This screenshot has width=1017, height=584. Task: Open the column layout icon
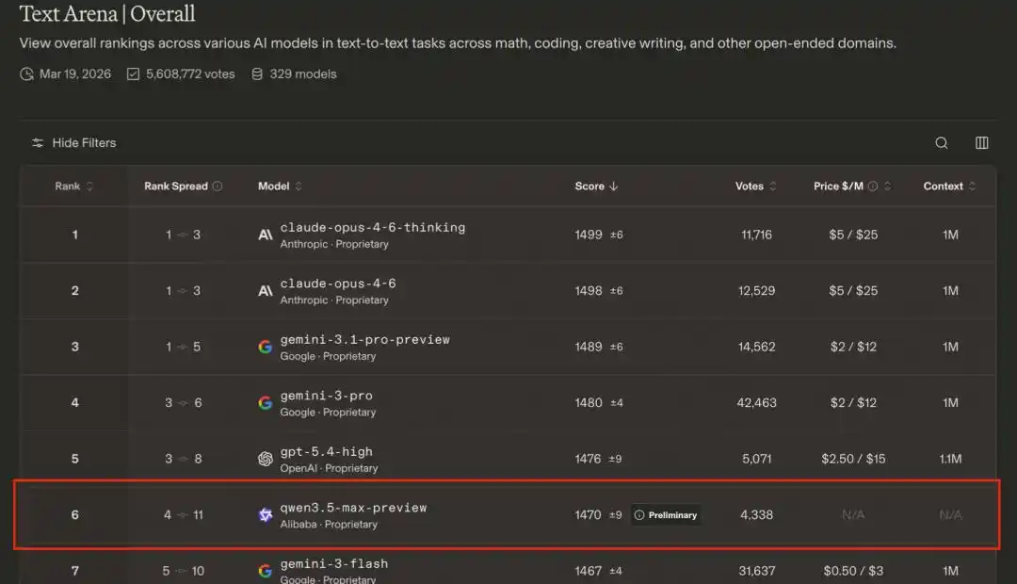point(981,143)
